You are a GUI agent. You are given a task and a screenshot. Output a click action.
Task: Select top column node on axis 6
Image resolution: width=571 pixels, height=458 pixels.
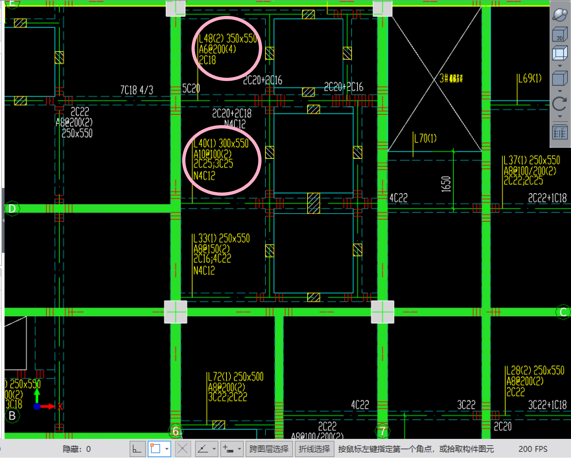[x=176, y=8]
